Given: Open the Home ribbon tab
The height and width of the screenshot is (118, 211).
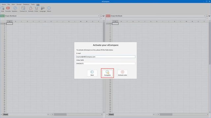Looking at the screenshot, I should coord(4,4).
